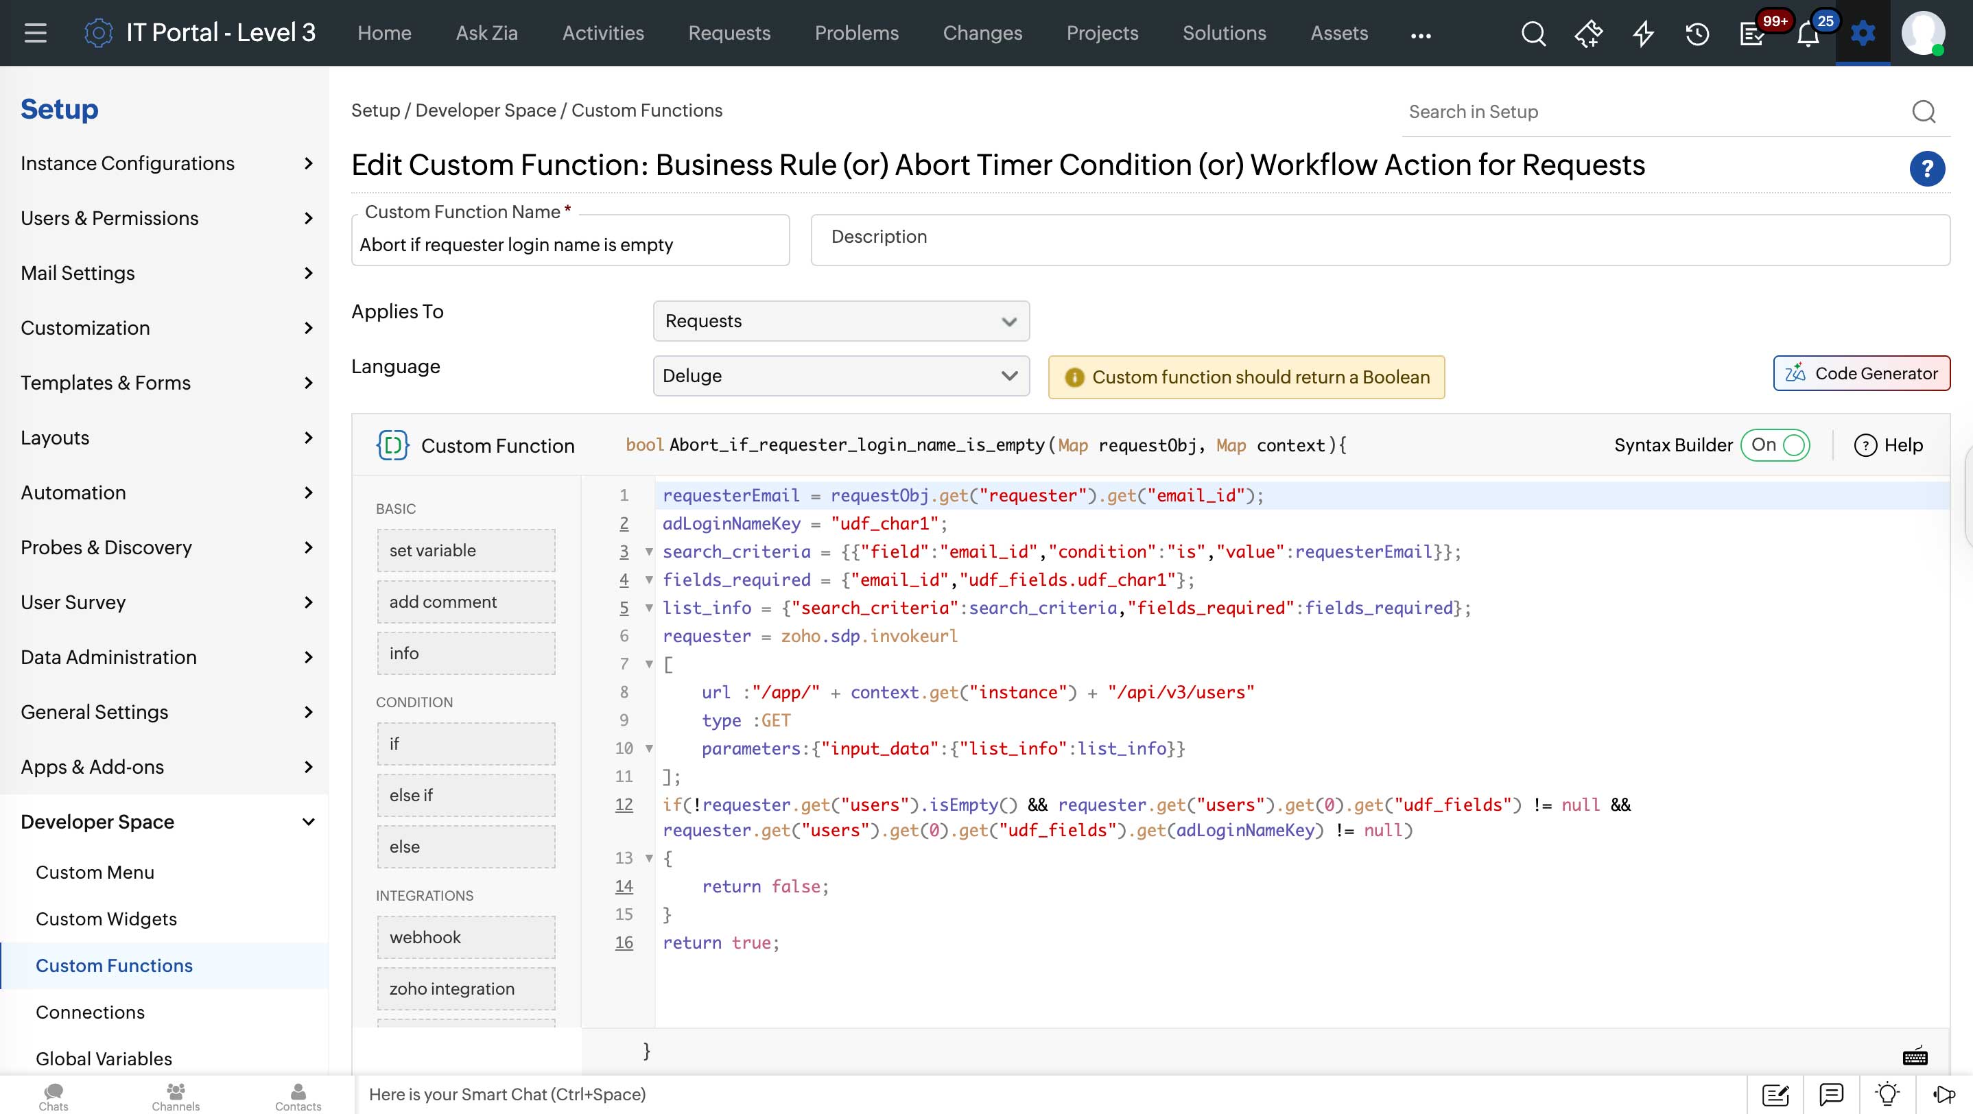Click the Custom Function Deluge bracket icon
This screenshot has width=1973, height=1114.
pos(392,445)
